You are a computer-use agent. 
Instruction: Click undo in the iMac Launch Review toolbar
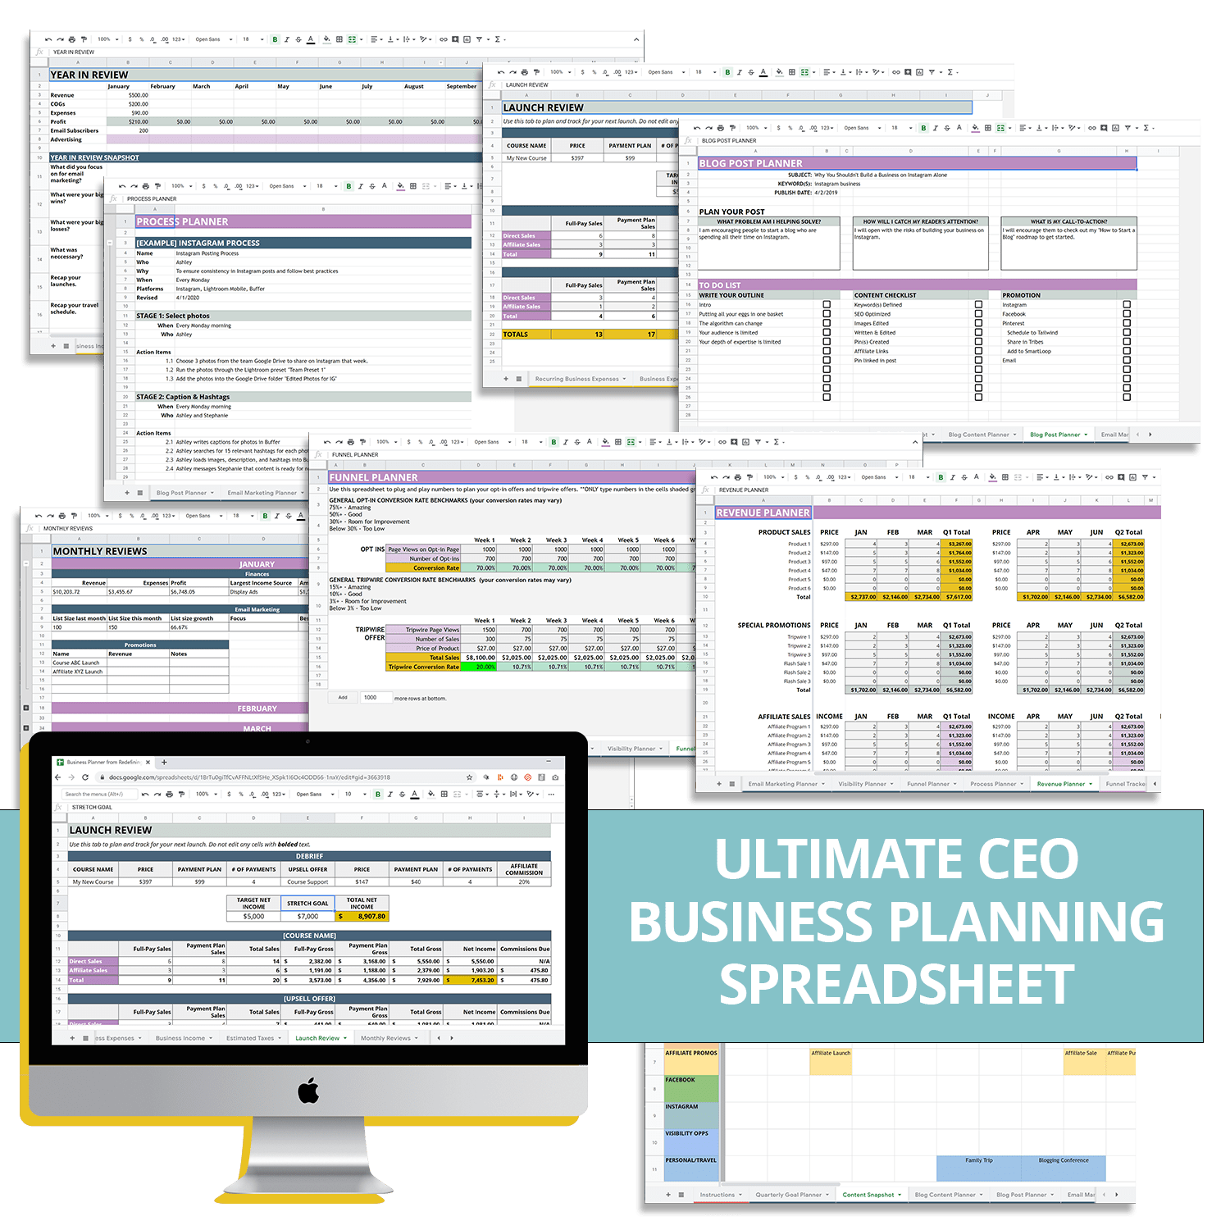point(145,794)
